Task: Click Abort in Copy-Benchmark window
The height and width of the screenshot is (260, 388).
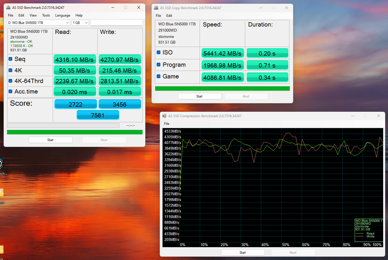Action: [x=246, y=96]
